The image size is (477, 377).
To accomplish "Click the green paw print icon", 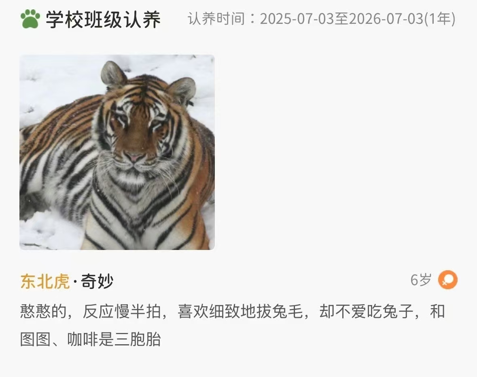I will [30, 19].
